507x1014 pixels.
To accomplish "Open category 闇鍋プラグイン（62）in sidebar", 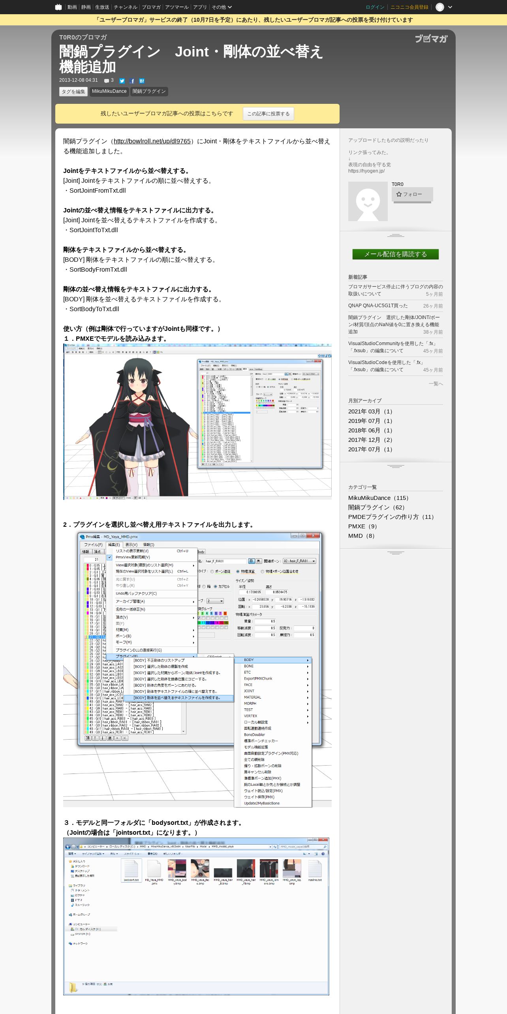I will pyautogui.click(x=378, y=507).
